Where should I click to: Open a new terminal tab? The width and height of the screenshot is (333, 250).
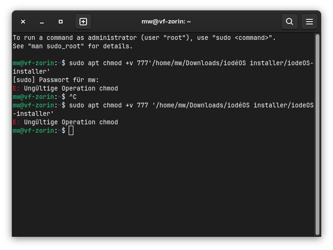tap(83, 22)
